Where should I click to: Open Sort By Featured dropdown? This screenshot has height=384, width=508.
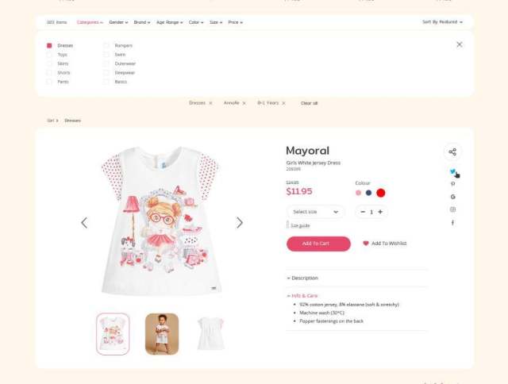(x=442, y=22)
